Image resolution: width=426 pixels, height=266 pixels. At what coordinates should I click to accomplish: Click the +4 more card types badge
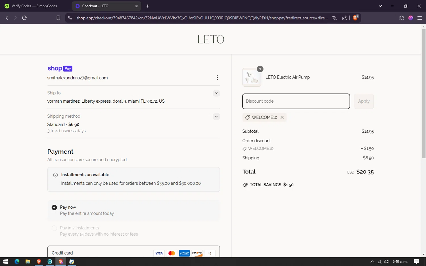tap(210, 253)
